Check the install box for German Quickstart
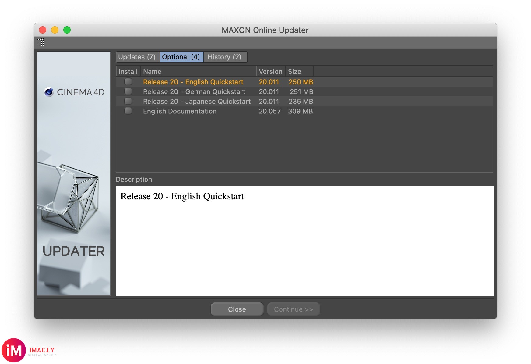The width and height of the screenshot is (531, 364). [x=128, y=91]
